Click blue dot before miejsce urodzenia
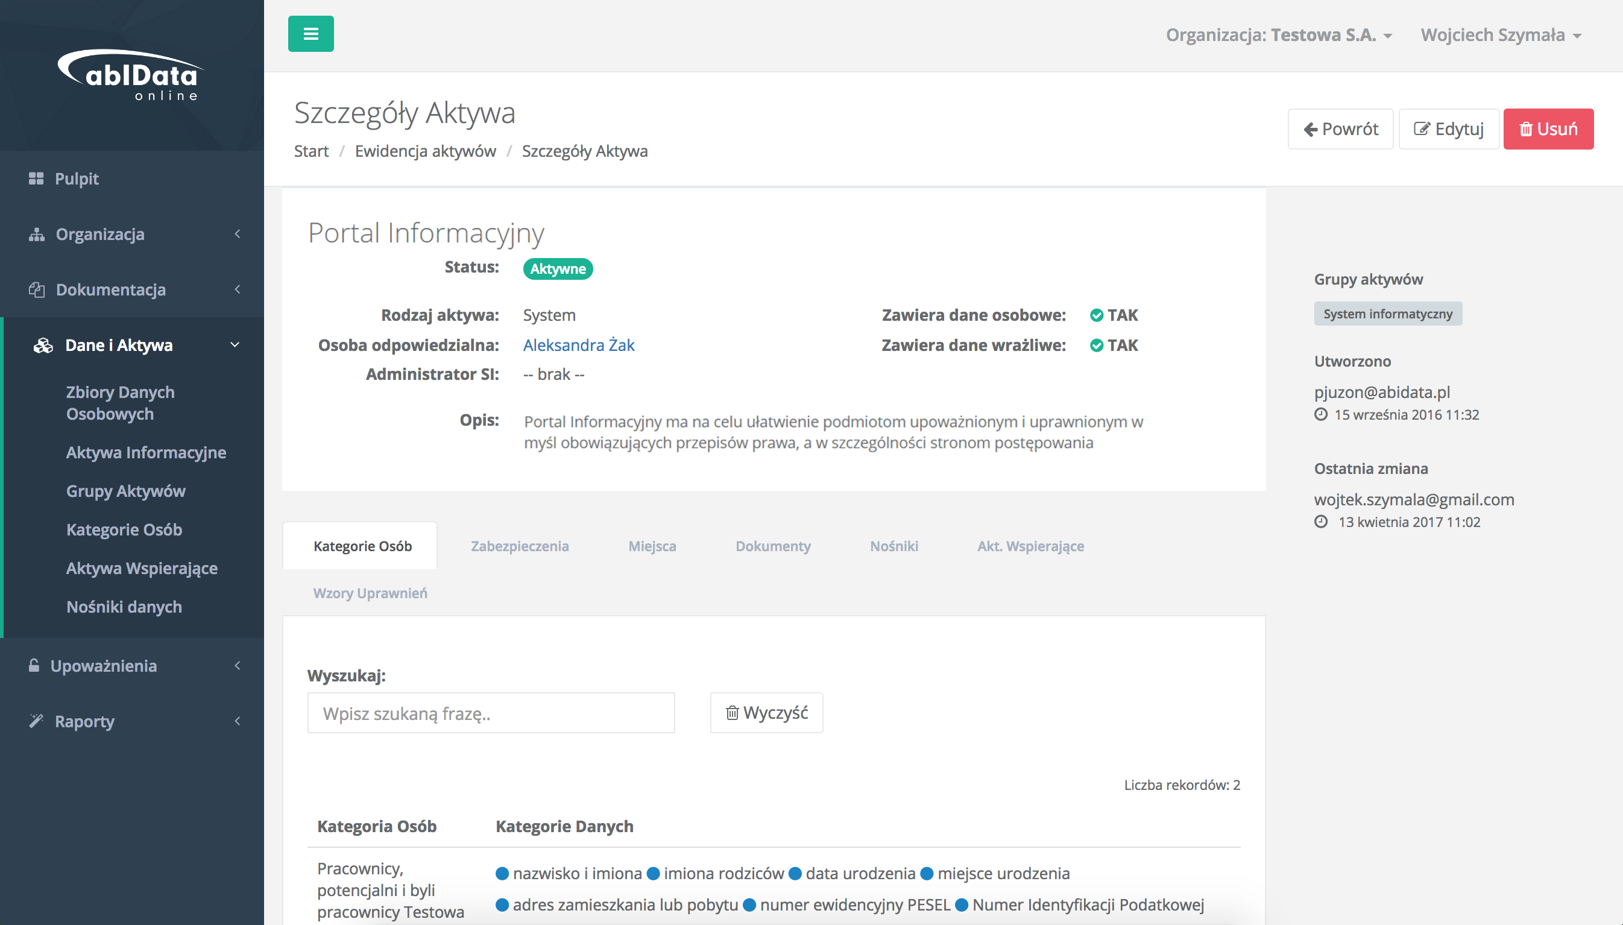 [x=927, y=874]
